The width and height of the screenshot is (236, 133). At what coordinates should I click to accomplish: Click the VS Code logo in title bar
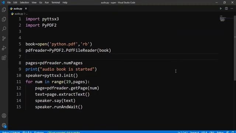point(3,3)
